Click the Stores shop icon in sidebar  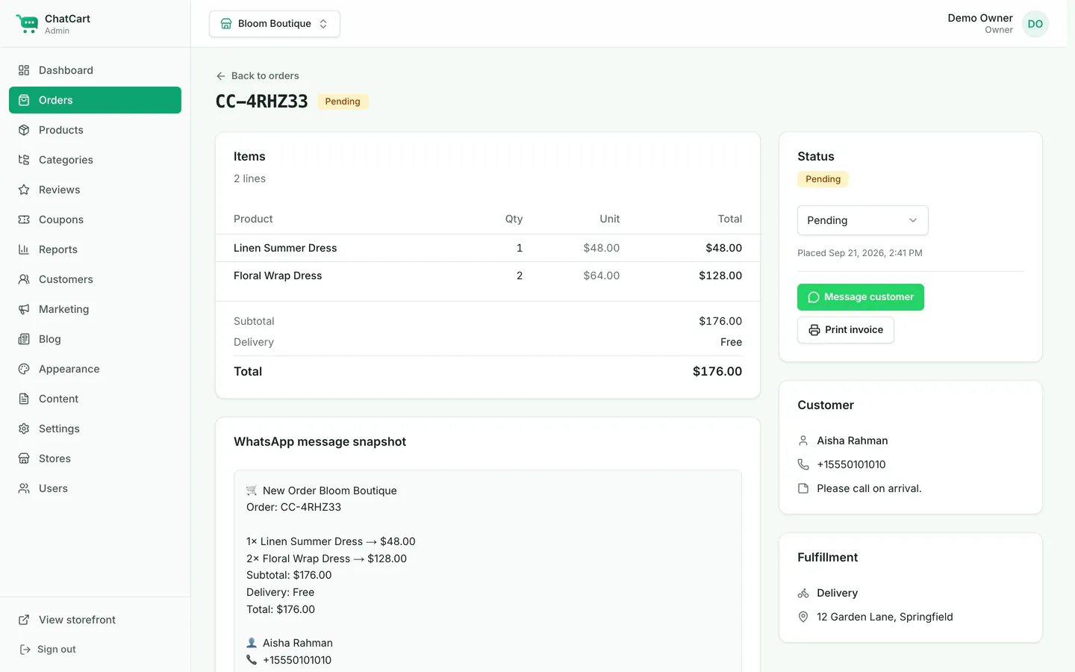24,458
